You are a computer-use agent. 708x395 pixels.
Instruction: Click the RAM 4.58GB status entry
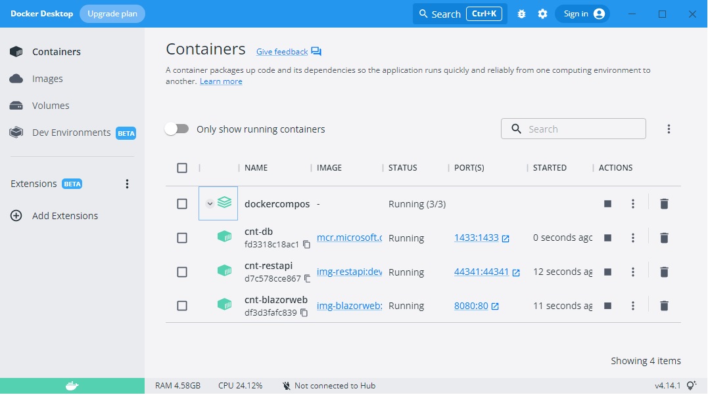pyautogui.click(x=178, y=386)
